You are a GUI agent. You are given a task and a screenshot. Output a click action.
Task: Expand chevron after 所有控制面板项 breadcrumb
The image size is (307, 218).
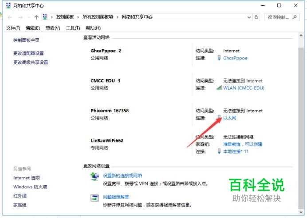118,17
